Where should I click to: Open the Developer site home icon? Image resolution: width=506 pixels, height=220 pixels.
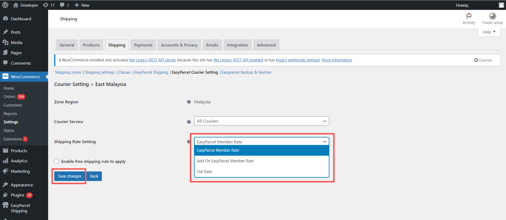click(x=16, y=5)
